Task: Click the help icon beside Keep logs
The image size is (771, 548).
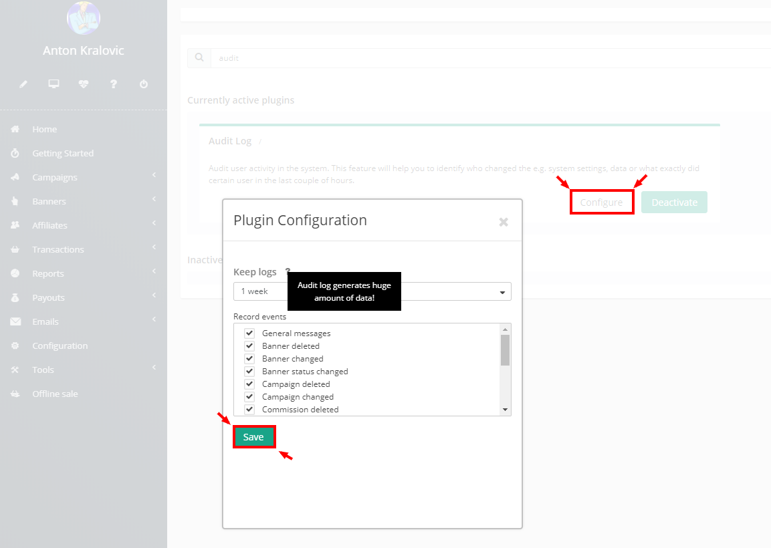Action: [x=288, y=272]
